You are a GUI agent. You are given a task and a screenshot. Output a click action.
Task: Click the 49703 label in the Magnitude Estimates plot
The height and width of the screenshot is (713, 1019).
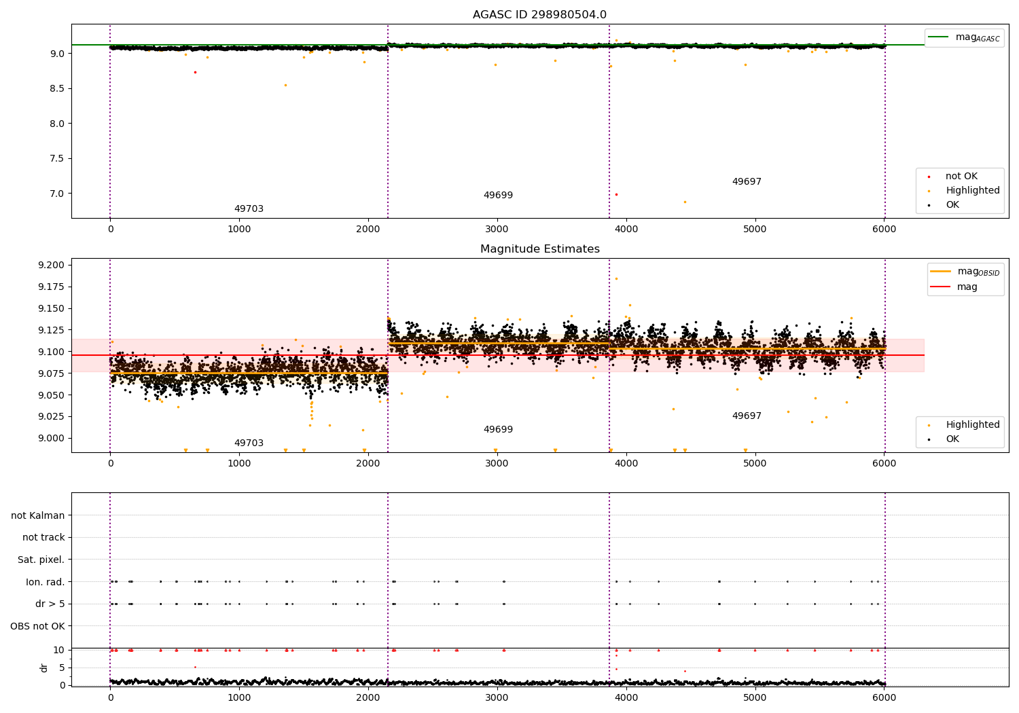(x=249, y=443)
